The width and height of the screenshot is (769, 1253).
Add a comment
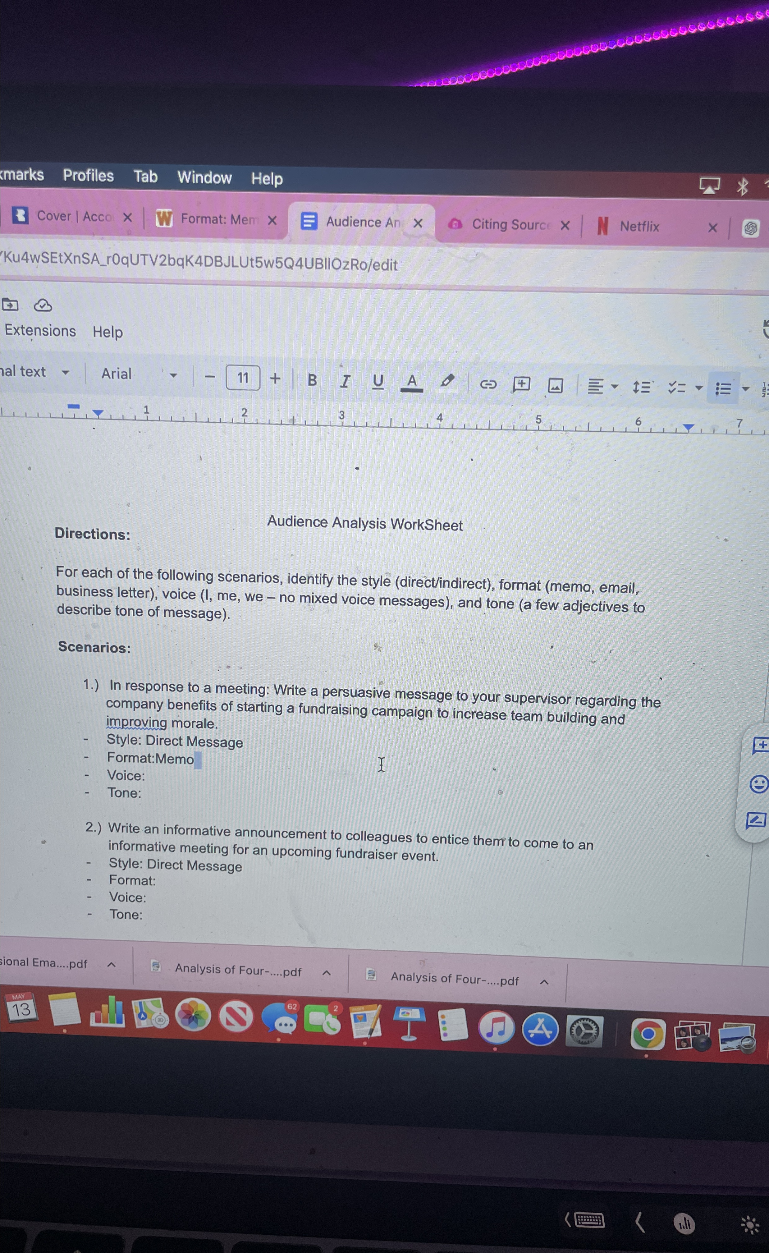click(522, 384)
